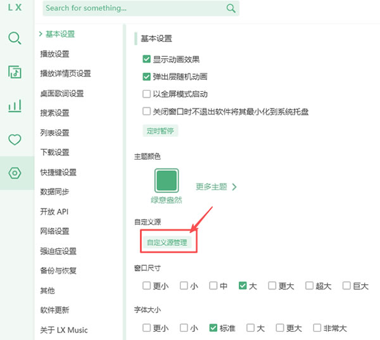Open the search page icon in sidebar

(x=15, y=39)
